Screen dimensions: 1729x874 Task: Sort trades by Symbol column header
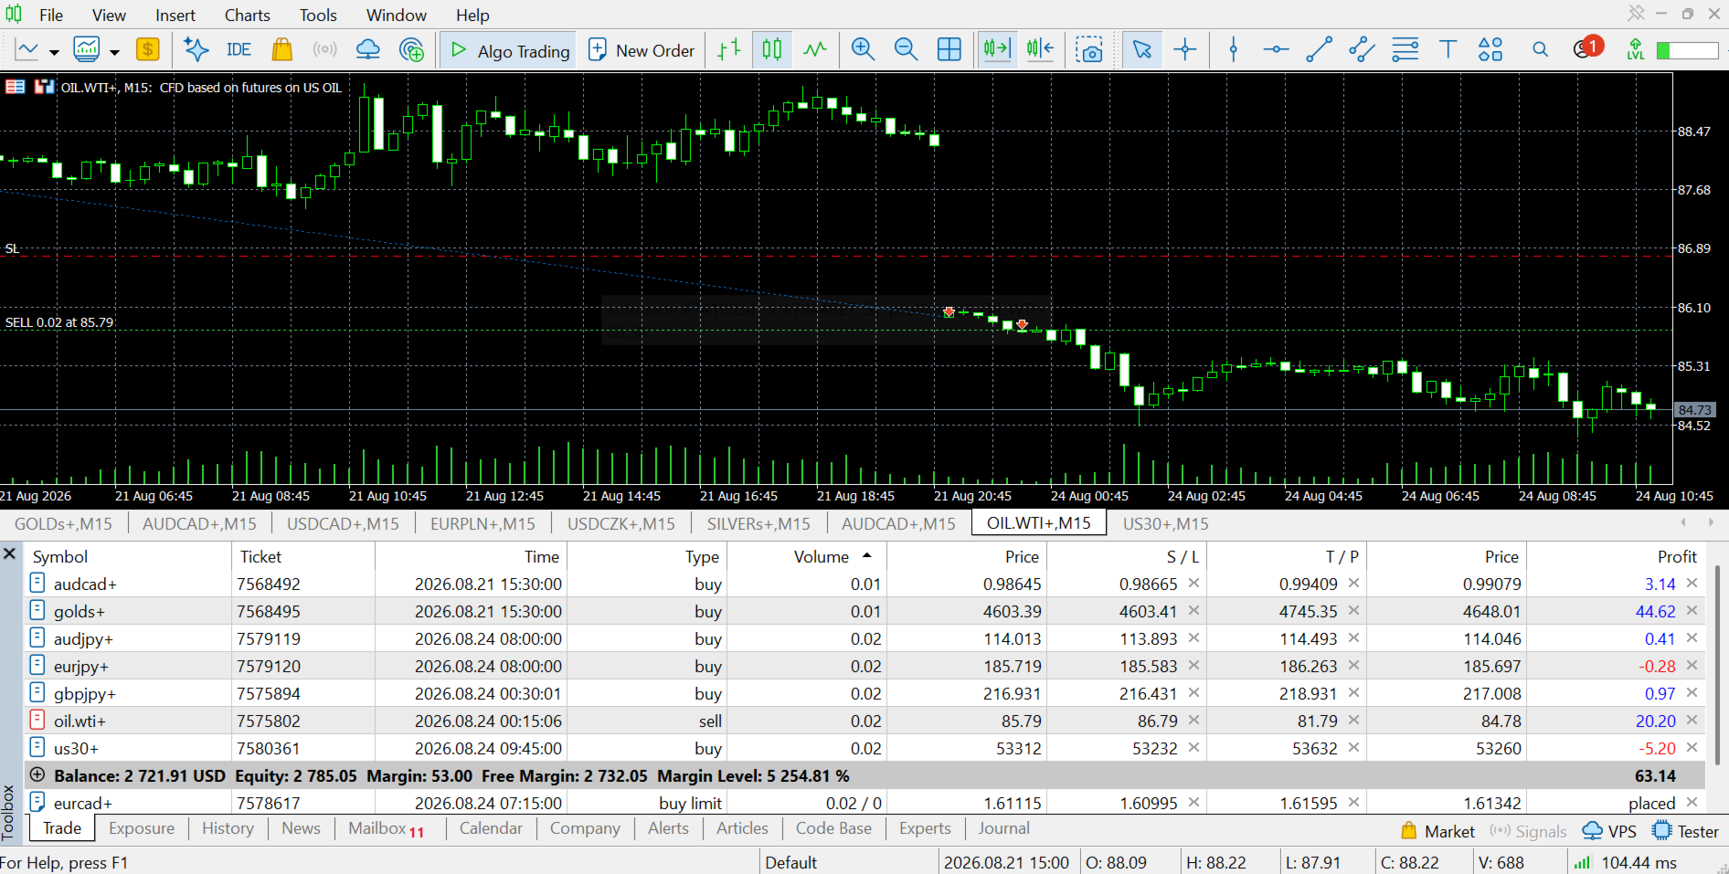pyautogui.click(x=60, y=556)
